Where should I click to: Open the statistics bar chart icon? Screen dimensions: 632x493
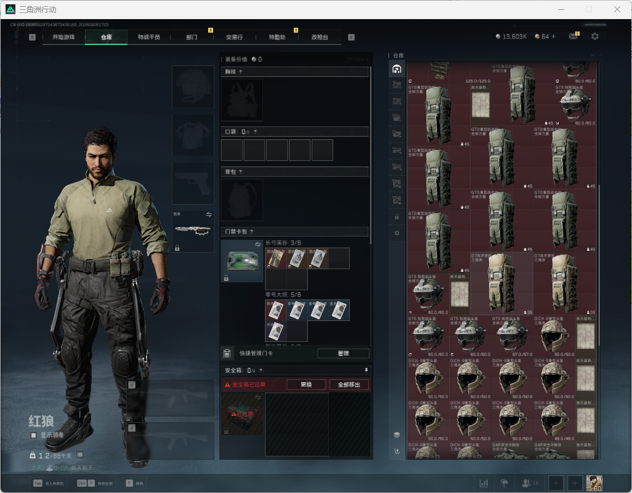click(x=484, y=483)
